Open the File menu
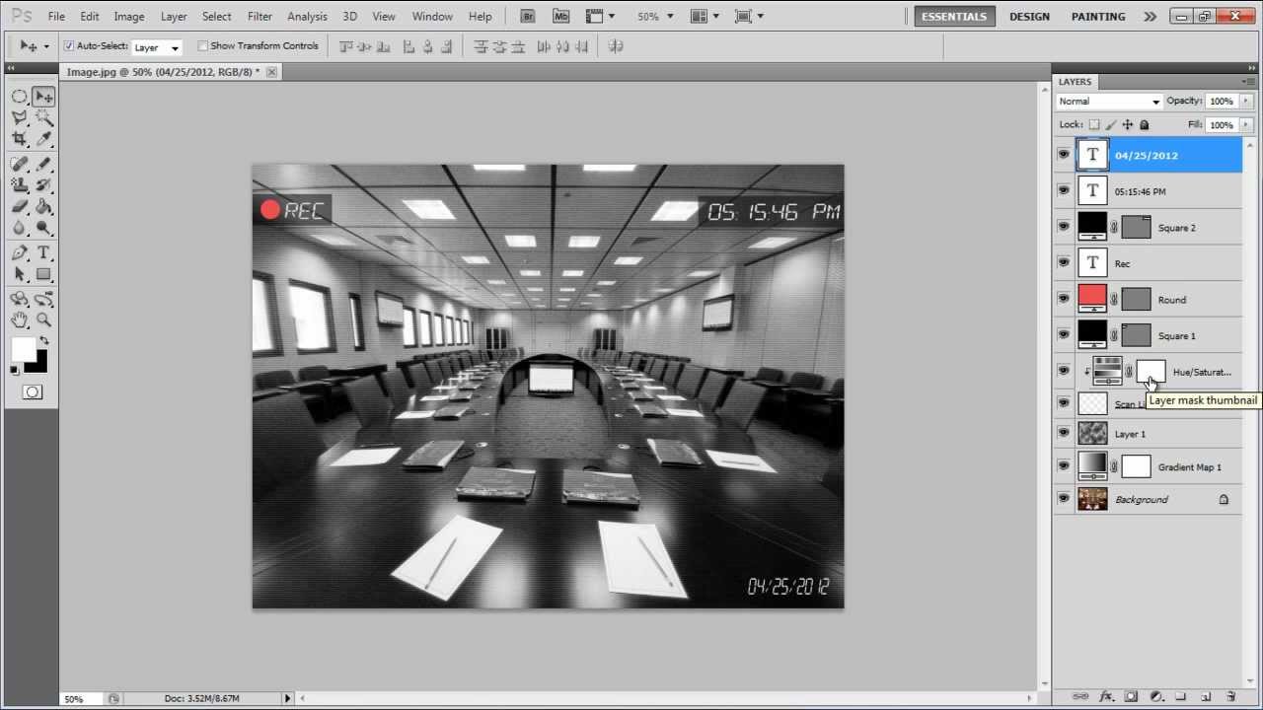Viewport: 1263px width, 710px height. (56, 17)
